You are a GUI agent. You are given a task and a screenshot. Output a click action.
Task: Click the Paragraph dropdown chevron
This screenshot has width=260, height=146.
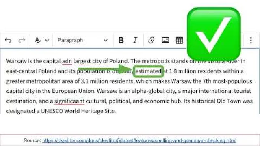point(106,40)
